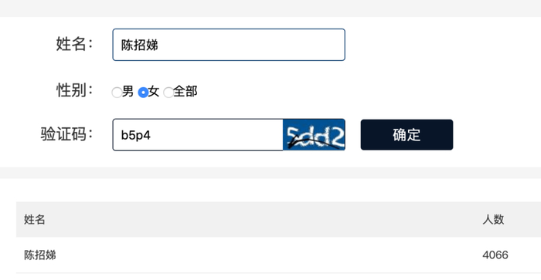Screen dimensions: 541x280
Task: Select the 全部 radio button
Action: 168,93
